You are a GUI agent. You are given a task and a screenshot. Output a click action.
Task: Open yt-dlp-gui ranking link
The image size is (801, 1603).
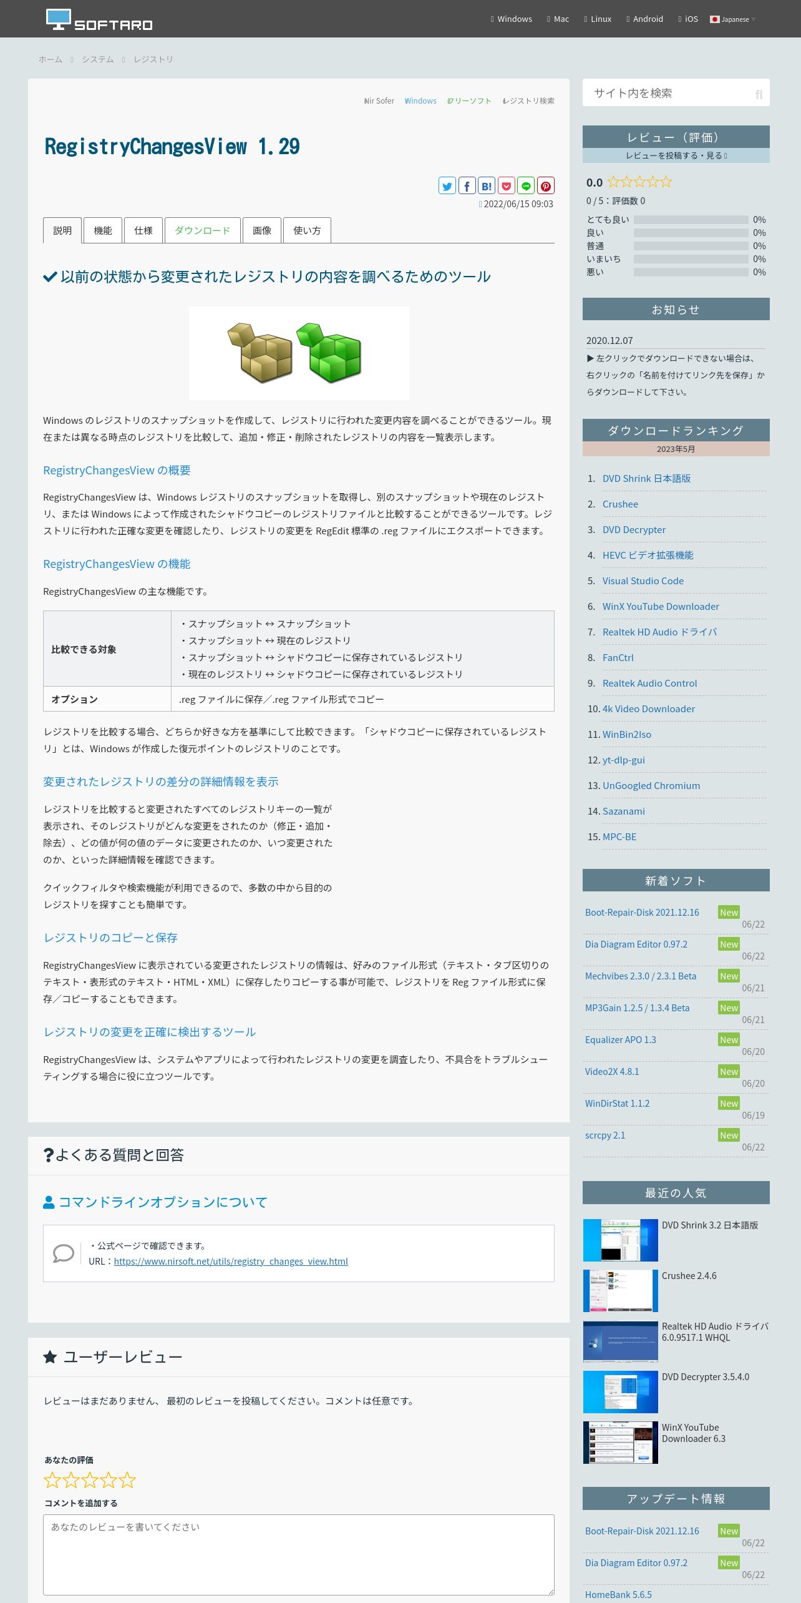pyautogui.click(x=624, y=760)
